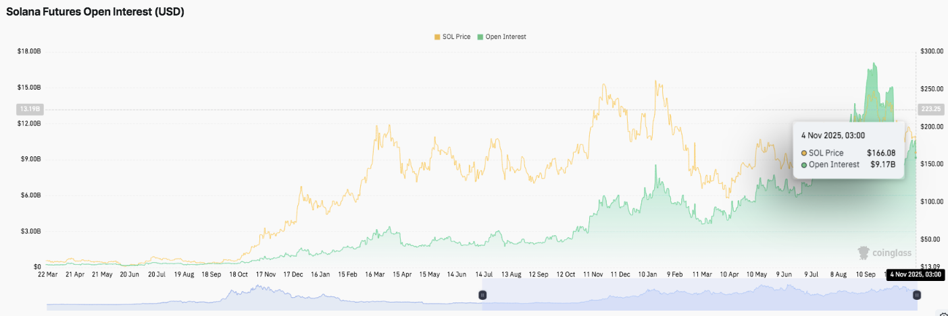Toggle the Open Interest series legend label
948x316 pixels.
pyautogui.click(x=505, y=36)
